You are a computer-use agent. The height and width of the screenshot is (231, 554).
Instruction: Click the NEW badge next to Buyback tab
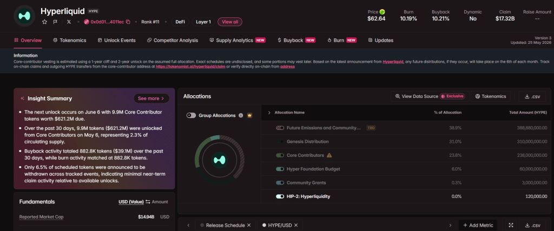click(x=310, y=40)
